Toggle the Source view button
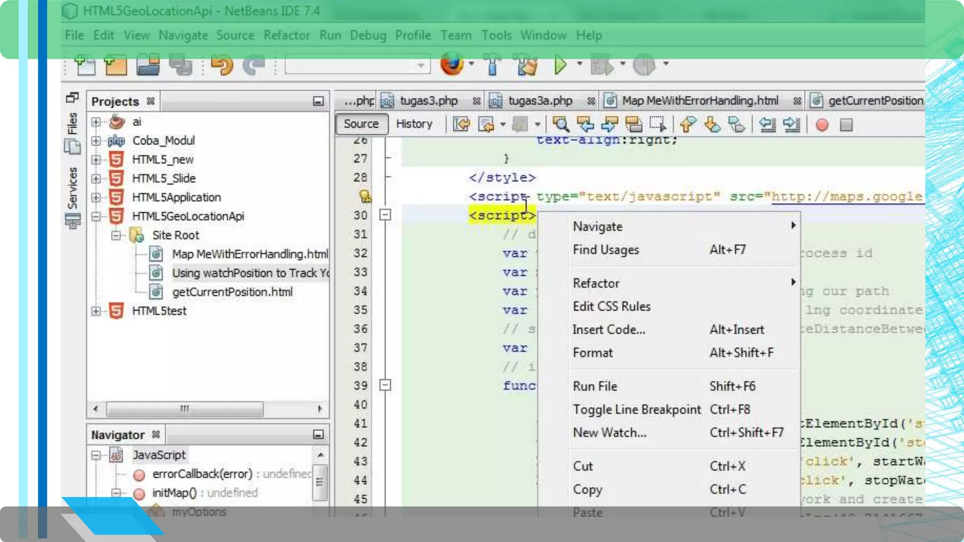964x542 pixels. point(361,124)
